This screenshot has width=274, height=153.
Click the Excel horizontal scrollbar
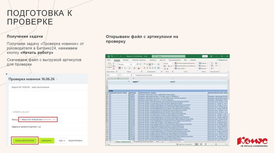click(197, 142)
